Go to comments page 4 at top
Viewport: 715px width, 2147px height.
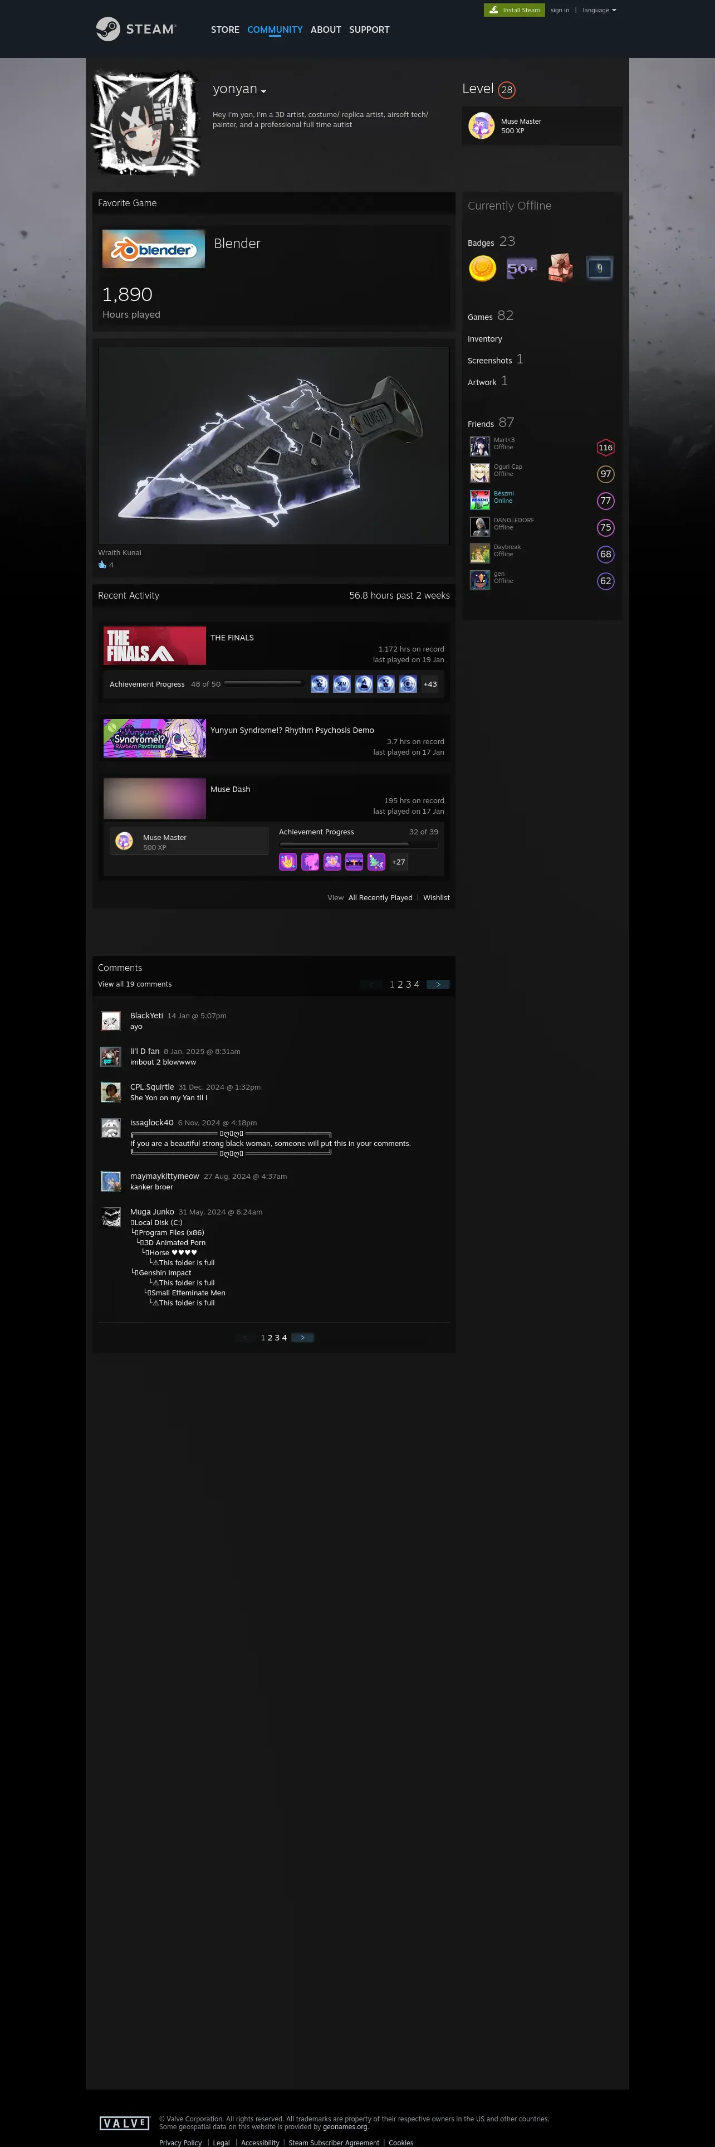[417, 984]
